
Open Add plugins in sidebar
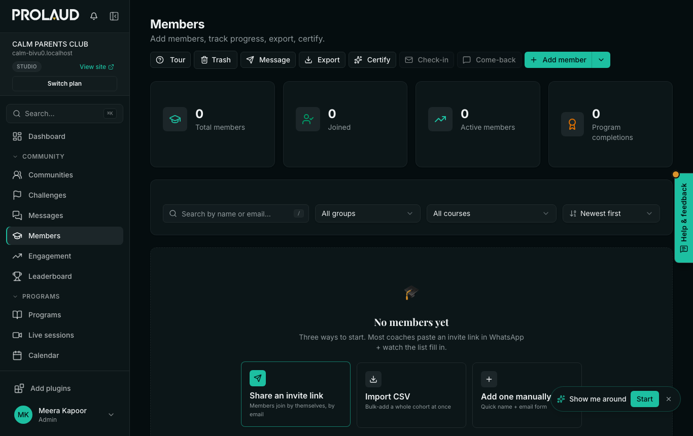tap(64, 388)
